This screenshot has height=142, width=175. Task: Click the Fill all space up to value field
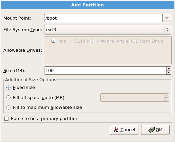click(132, 97)
